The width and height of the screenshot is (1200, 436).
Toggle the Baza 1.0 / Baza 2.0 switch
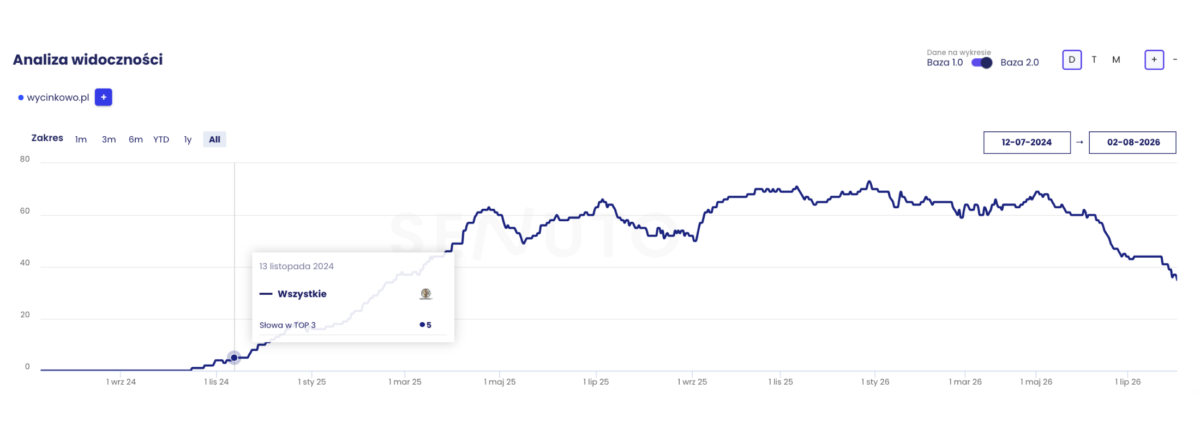click(x=982, y=63)
